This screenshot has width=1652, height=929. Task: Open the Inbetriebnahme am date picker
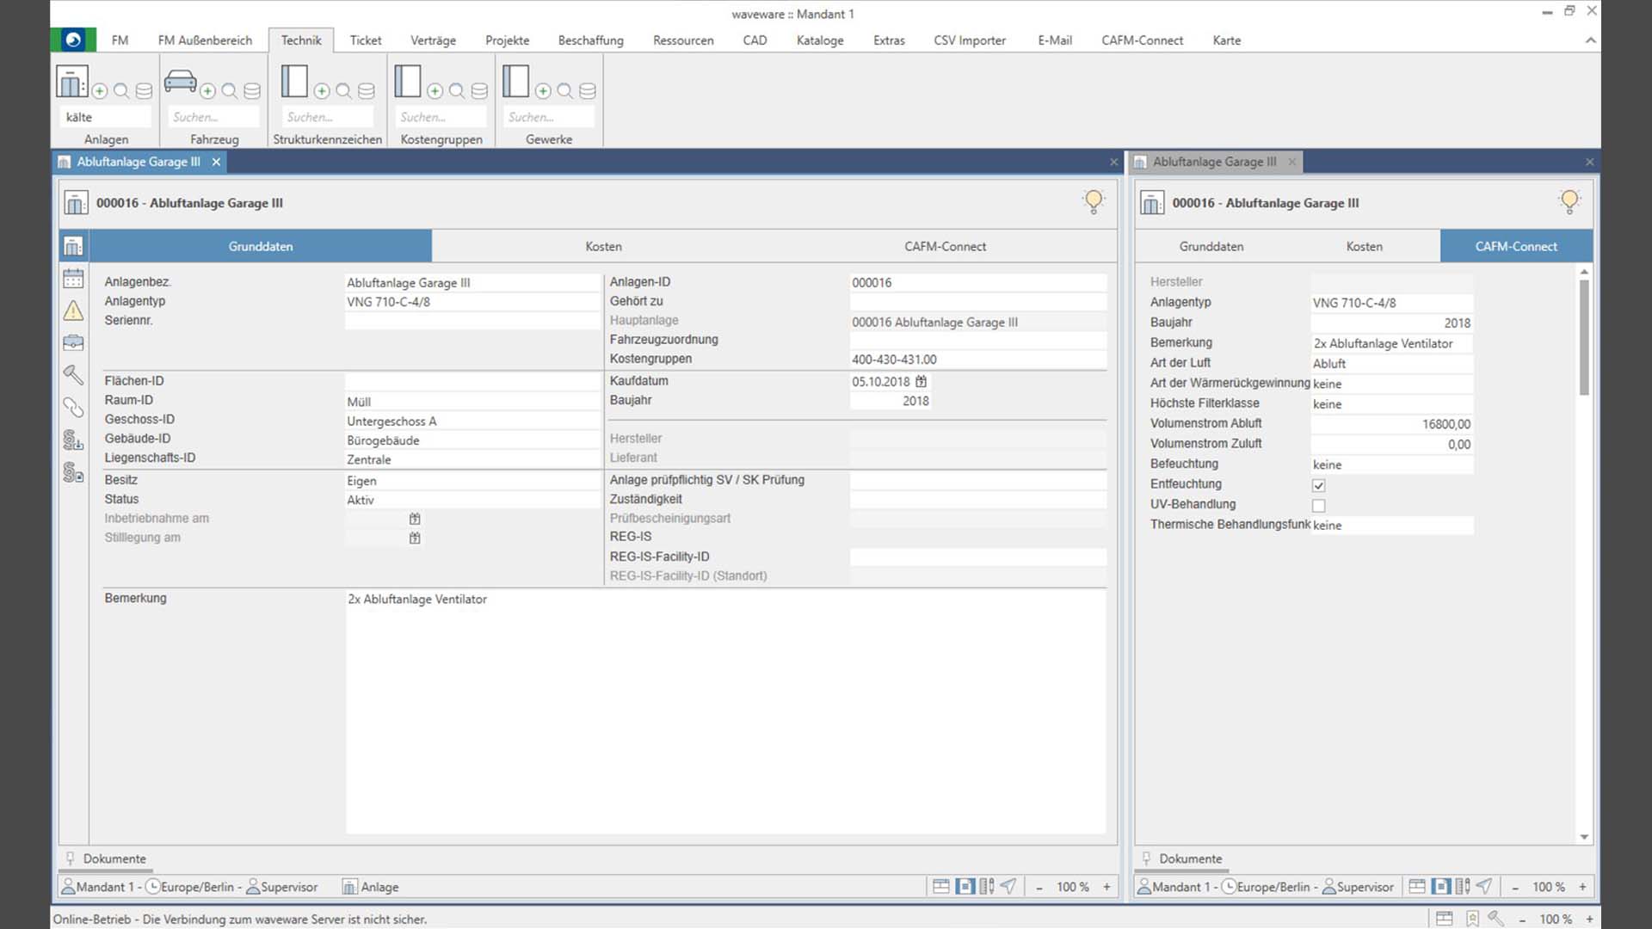click(415, 519)
